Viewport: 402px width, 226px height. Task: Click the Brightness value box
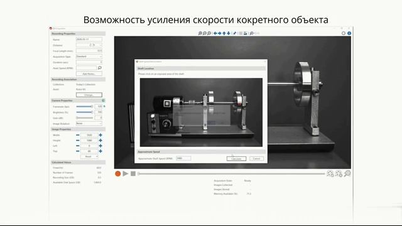pos(99,112)
